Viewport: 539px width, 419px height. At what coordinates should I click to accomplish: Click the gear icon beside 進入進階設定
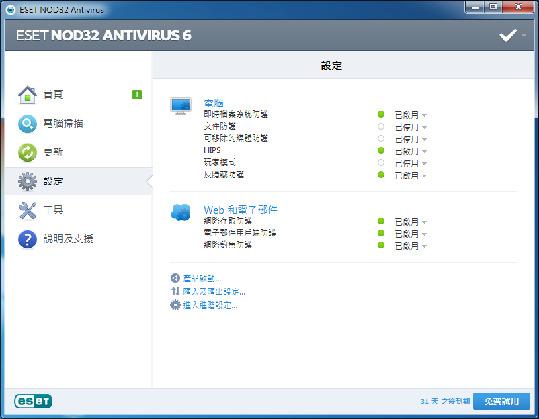[x=175, y=305]
